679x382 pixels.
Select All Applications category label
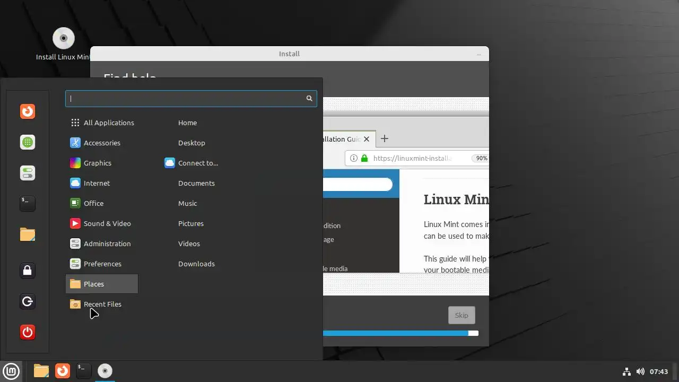[109, 123]
